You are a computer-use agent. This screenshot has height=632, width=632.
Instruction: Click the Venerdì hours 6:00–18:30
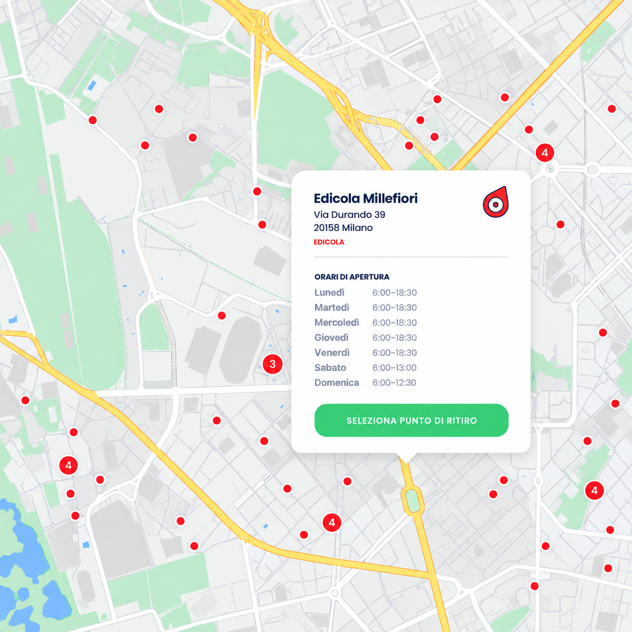coord(395,353)
